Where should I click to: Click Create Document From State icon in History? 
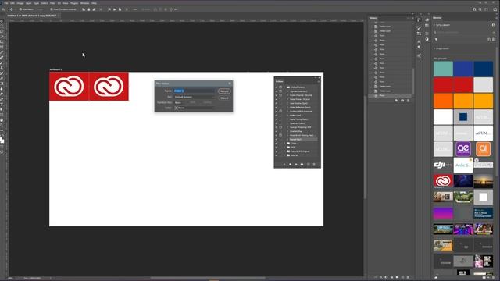[396, 101]
